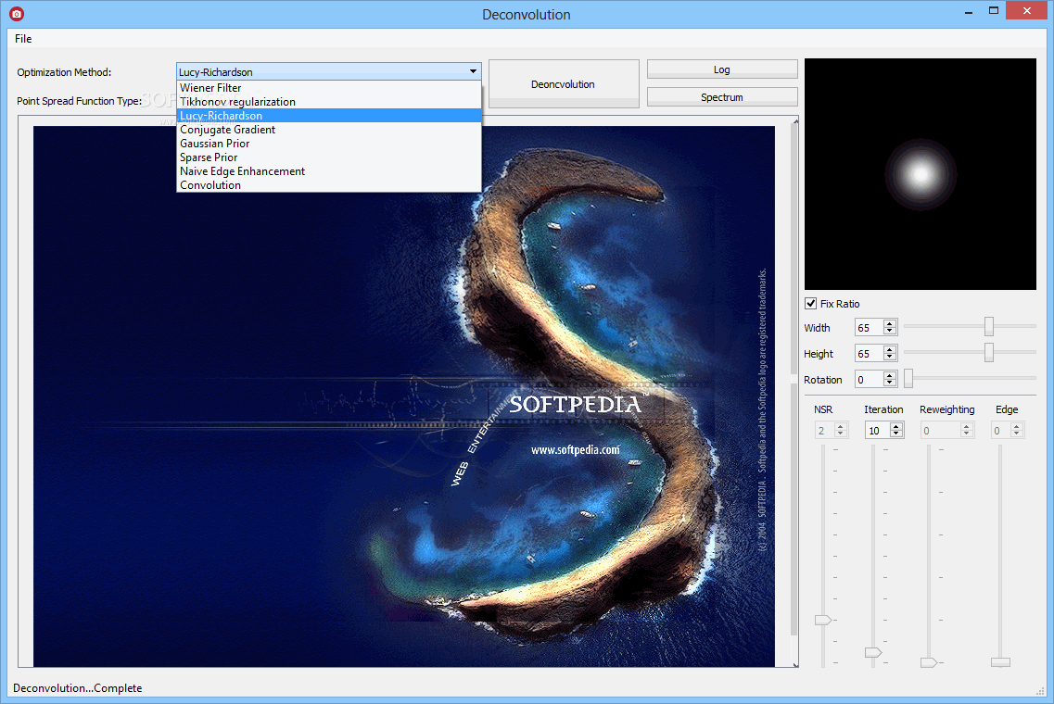Image resolution: width=1054 pixels, height=704 pixels.
Task: Choose Gaussian Prior method
Action: pos(329,144)
